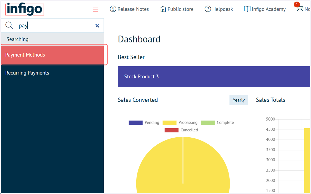Click the Helpdesk question mark icon

[x=208, y=9]
